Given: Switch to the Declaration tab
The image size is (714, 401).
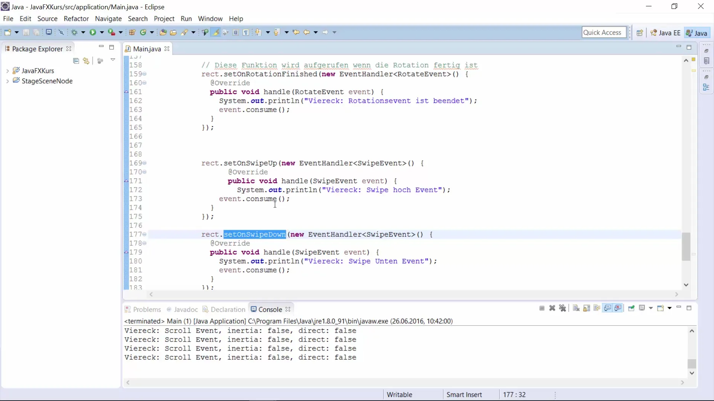Looking at the screenshot, I should pyautogui.click(x=224, y=309).
